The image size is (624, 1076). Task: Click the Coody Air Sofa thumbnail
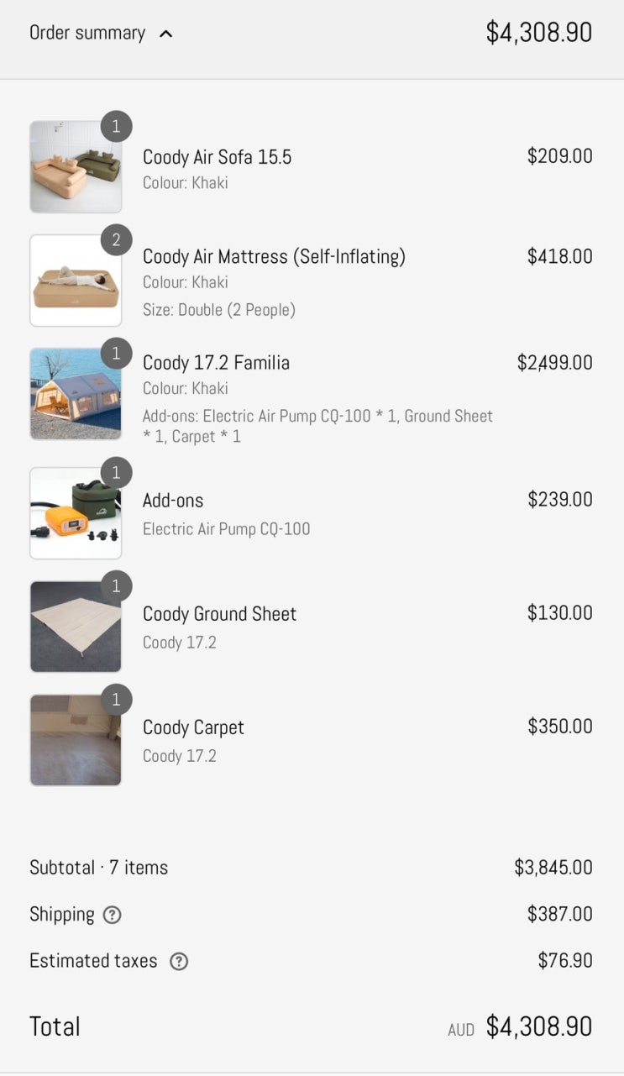pos(76,167)
